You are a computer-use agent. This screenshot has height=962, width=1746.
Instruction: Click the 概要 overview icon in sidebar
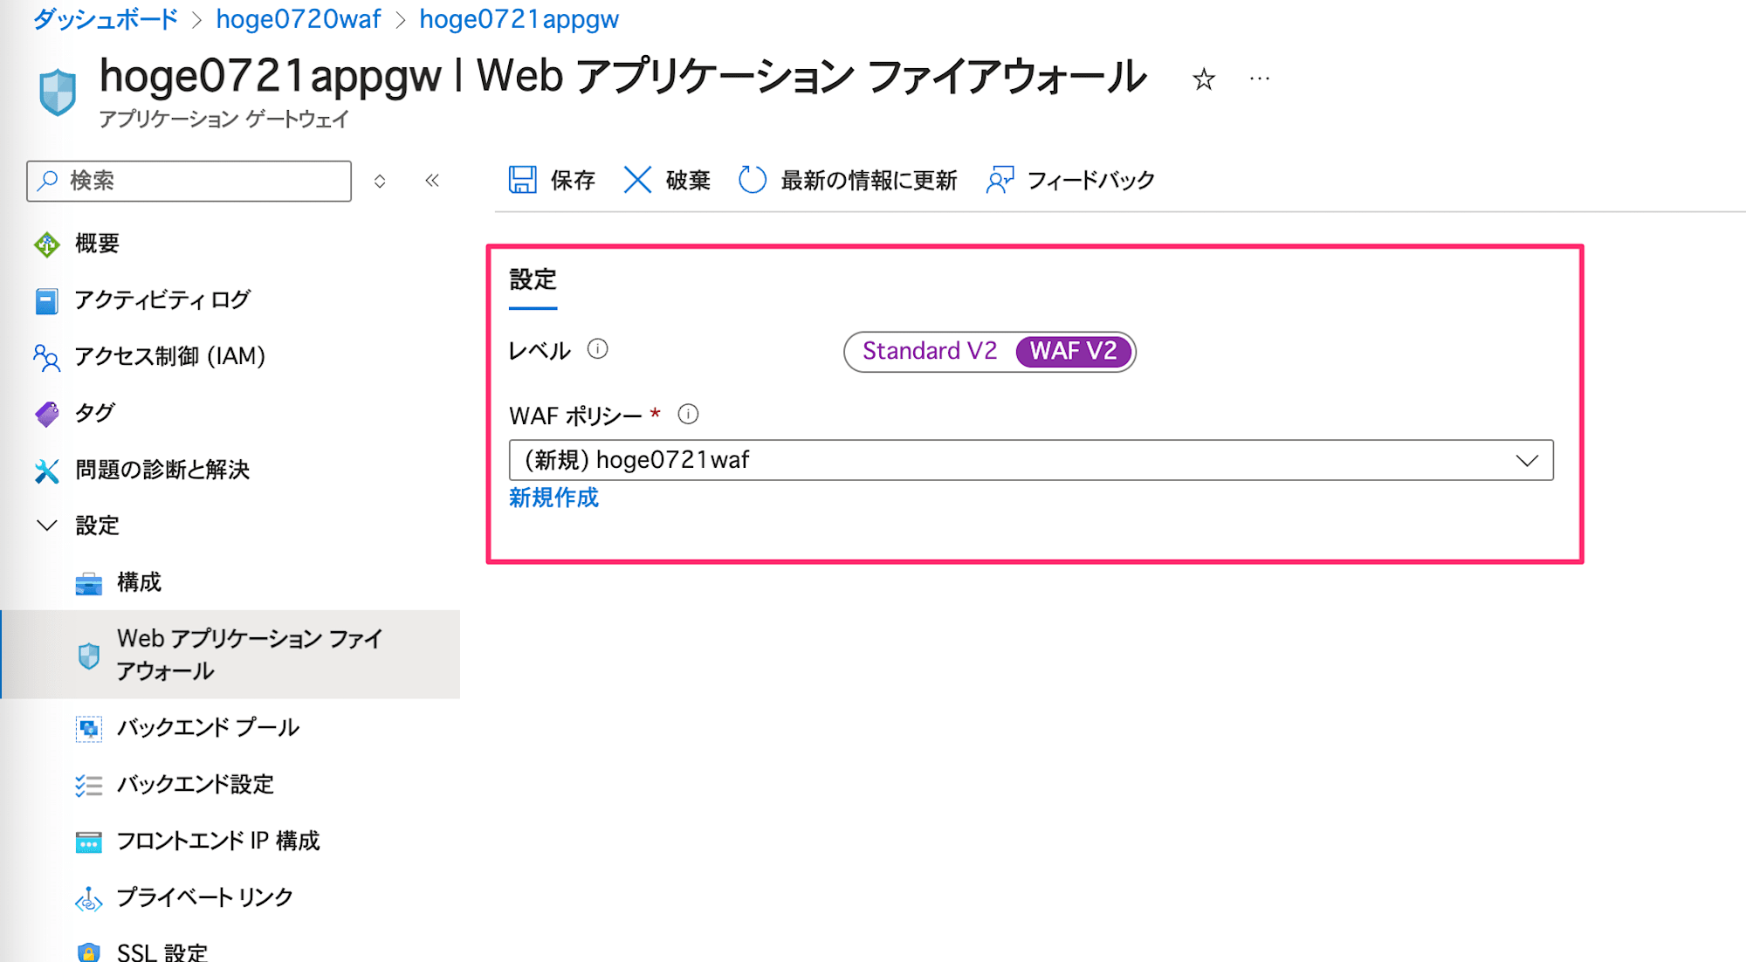tap(46, 244)
